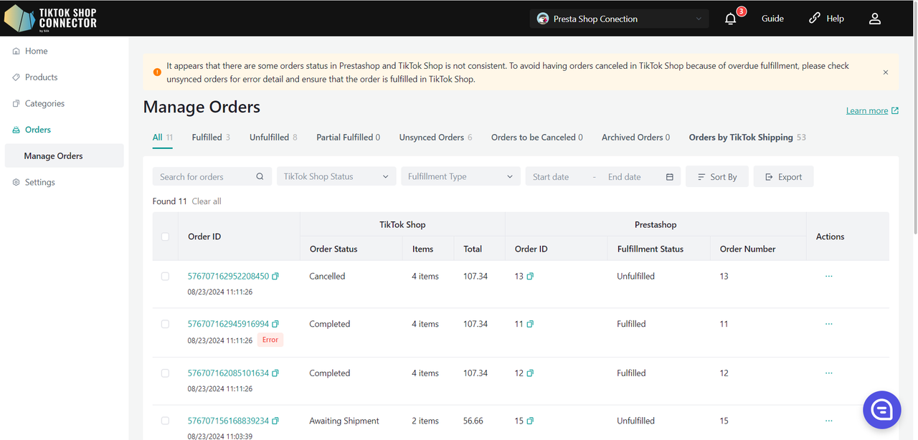Image resolution: width=918 pixels, height=440 pixels.
Task: Export the orders list
Action: pos(783,176)
